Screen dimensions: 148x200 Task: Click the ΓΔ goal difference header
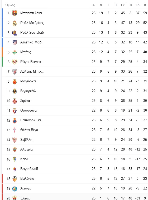[138, 5]
